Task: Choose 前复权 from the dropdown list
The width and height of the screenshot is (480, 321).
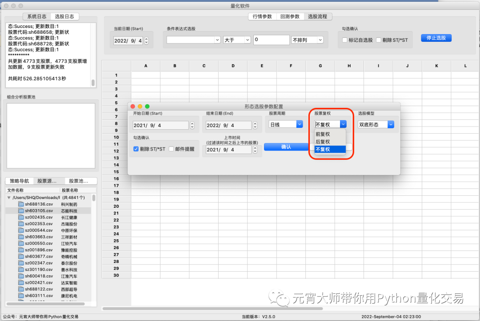Action: [x=323, y=134]
